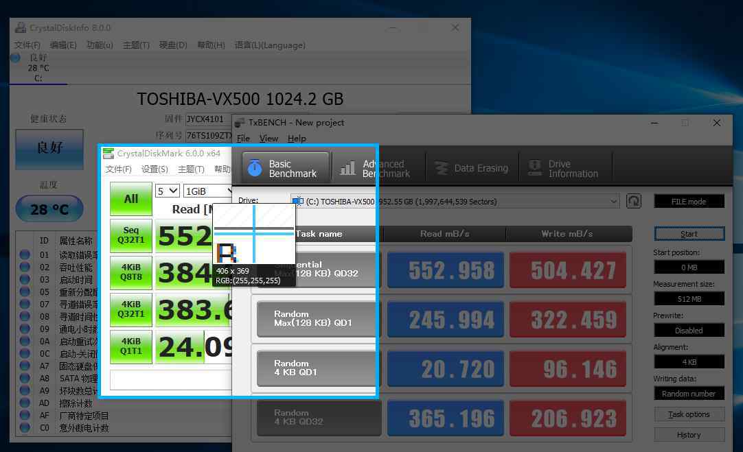The width and height of the screenshot is (743, 452).
Task: Open 帮助(H) menu in CrystalDiskInfo
Action: pos(211,45)
